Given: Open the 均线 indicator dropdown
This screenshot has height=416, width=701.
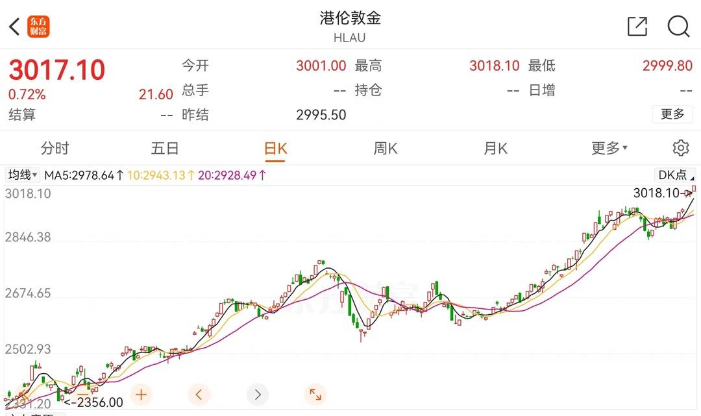Looking at the screenshot, I should pyautogui.click(x=23, y=175).
